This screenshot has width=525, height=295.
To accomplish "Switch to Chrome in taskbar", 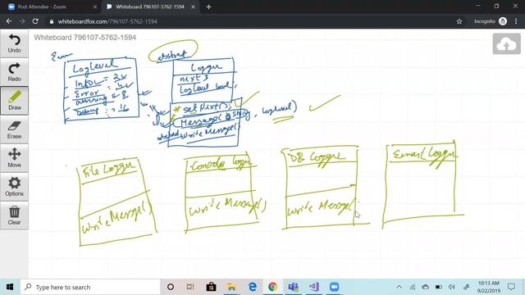I will pyautogui.click(x=272, y=287).
